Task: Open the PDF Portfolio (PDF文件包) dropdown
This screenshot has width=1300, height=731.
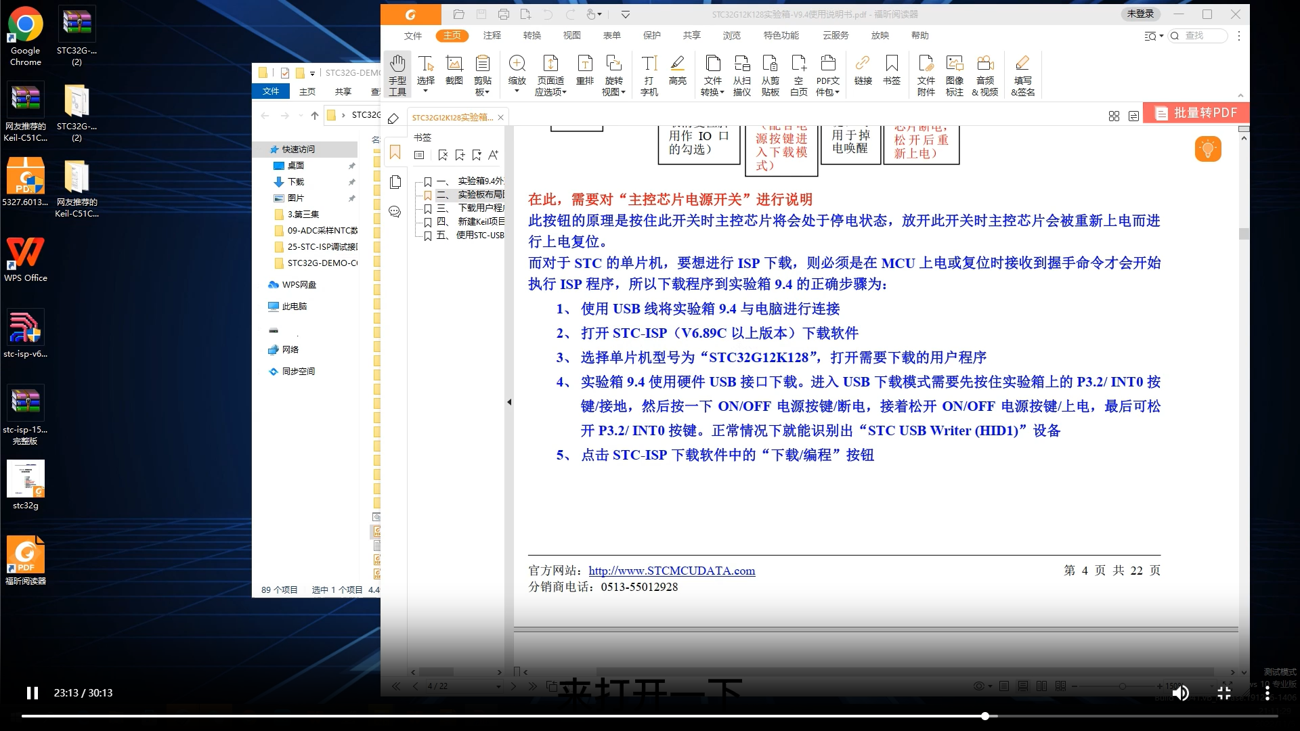Action: (x=828, y=74)
